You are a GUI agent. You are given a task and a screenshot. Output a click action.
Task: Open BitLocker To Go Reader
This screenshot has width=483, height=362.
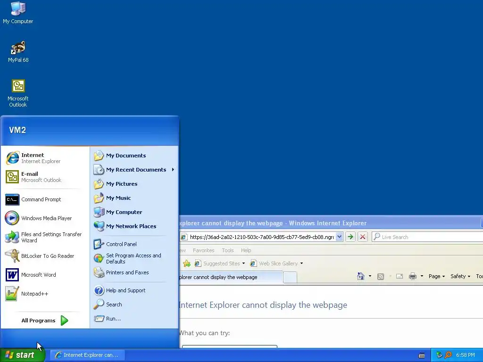(46, 256)
